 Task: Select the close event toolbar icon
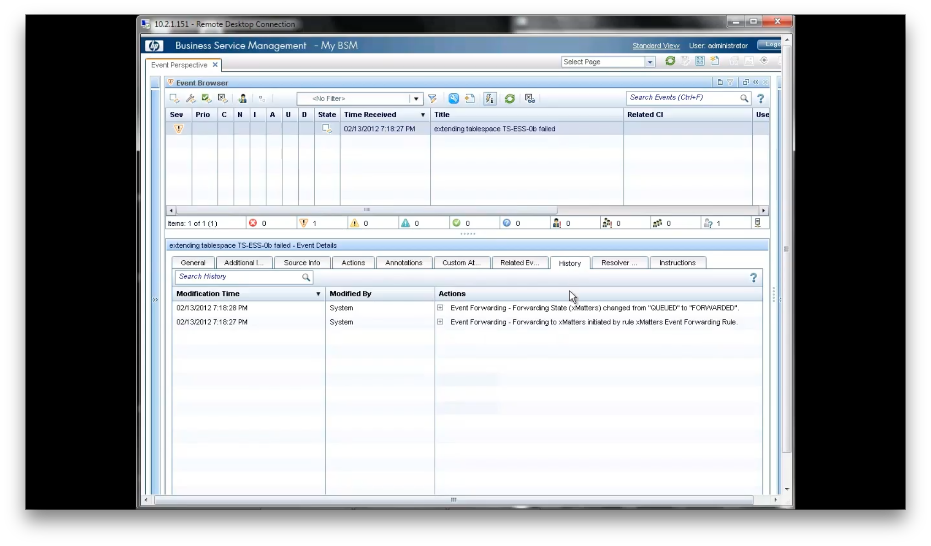[x=222, y=98]
